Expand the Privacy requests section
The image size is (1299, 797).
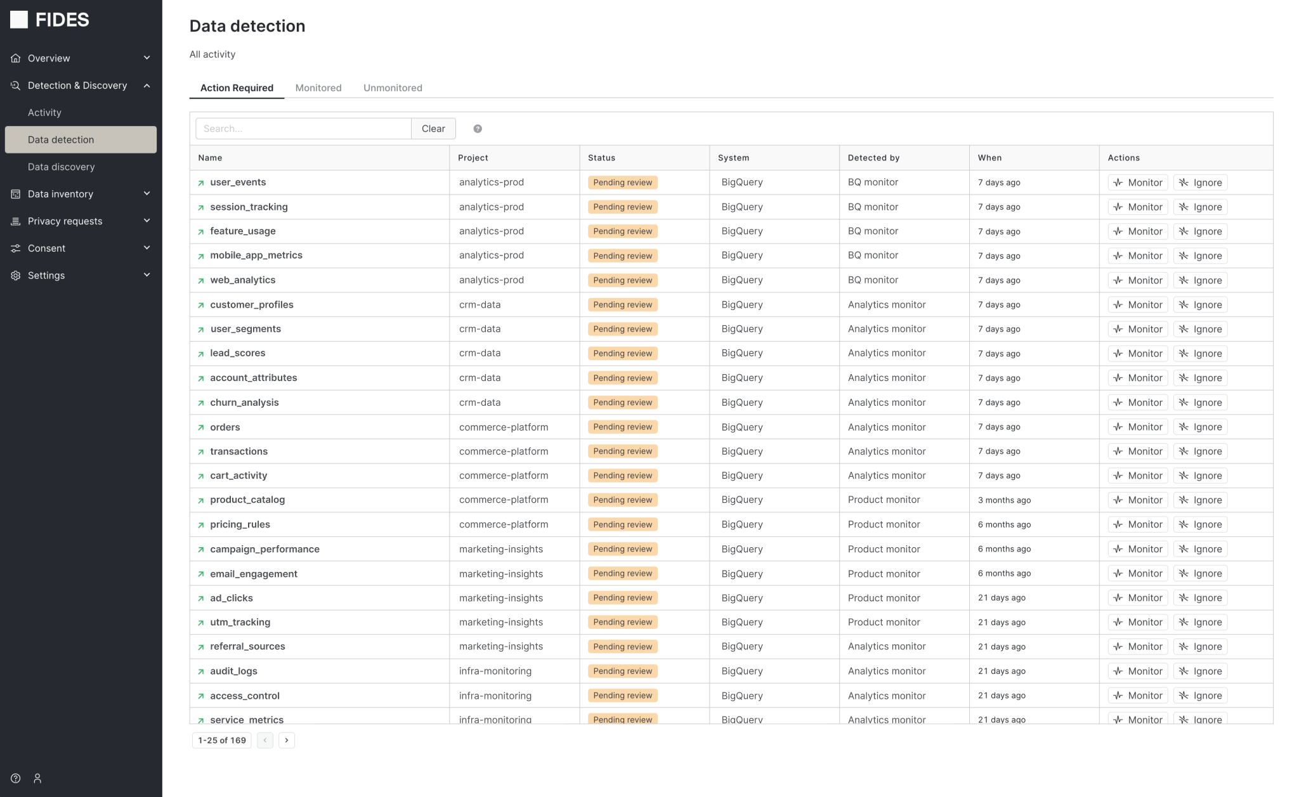pyautogui.click(x=147, y=221)
